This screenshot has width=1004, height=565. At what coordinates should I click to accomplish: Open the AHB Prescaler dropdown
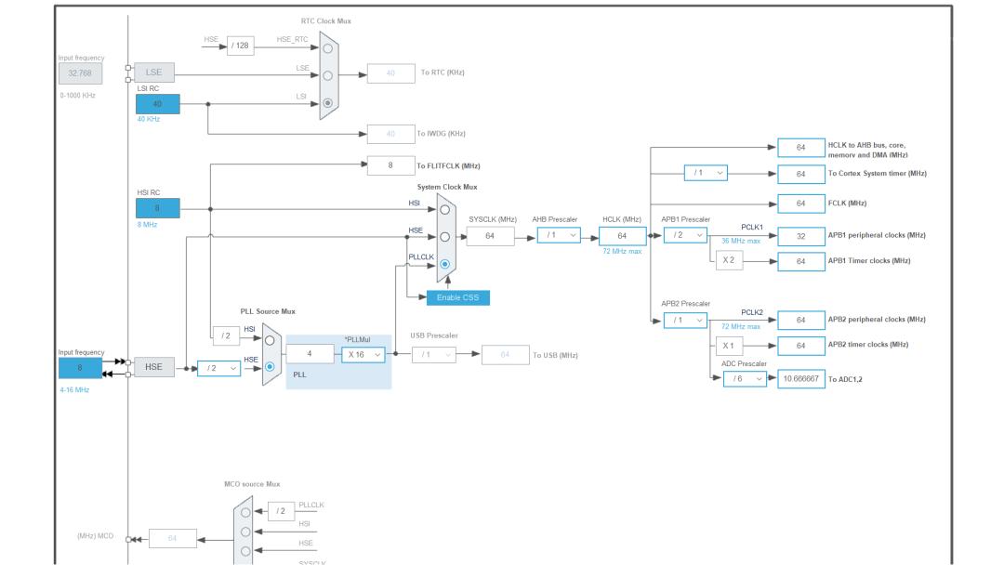(x=559, y=235)
